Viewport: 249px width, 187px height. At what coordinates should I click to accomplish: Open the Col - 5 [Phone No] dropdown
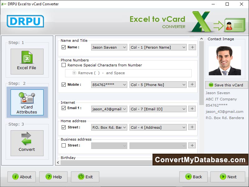pyautogui.click(x=158, y=84)
